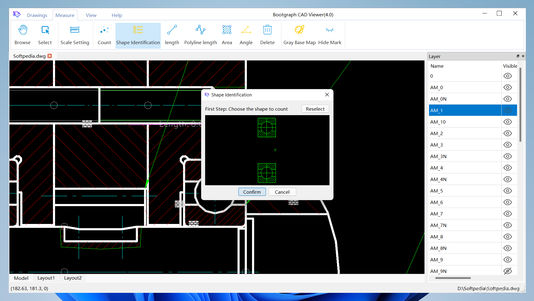Click Confirm in Shape Identification dialog
This screenshot has height=301, width=534.
coord(252,192)
